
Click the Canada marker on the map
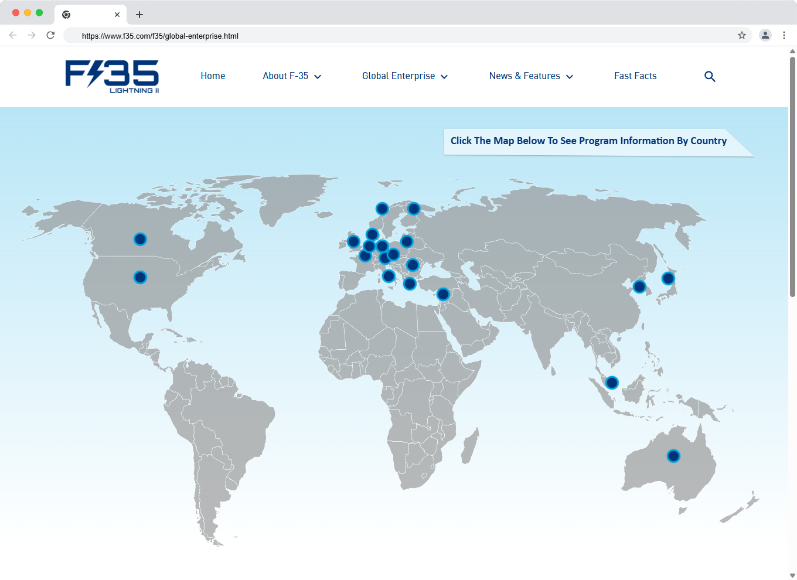tap(140, 239)
